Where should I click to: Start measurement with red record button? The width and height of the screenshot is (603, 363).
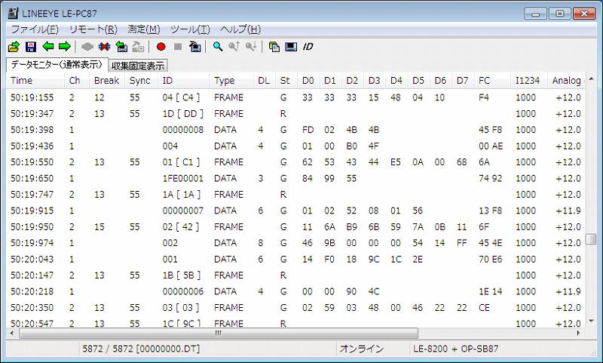pos(161,47)
